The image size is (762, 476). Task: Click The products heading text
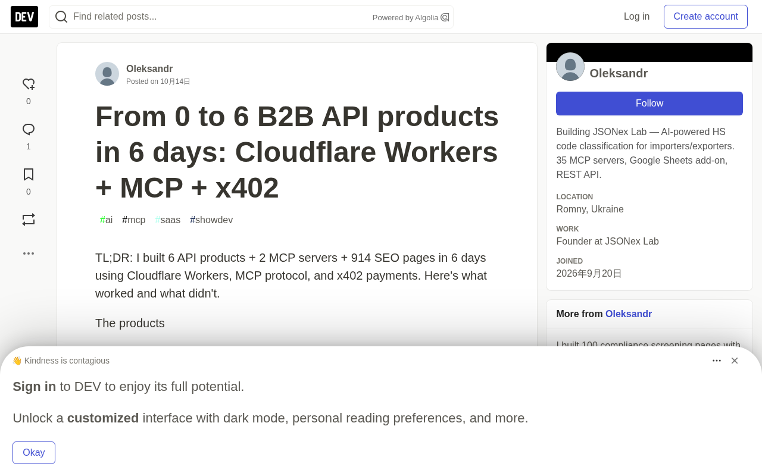point(130,323)
